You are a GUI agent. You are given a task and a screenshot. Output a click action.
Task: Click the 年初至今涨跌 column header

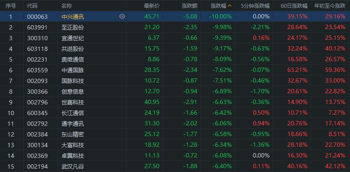[x=330, y=6]
